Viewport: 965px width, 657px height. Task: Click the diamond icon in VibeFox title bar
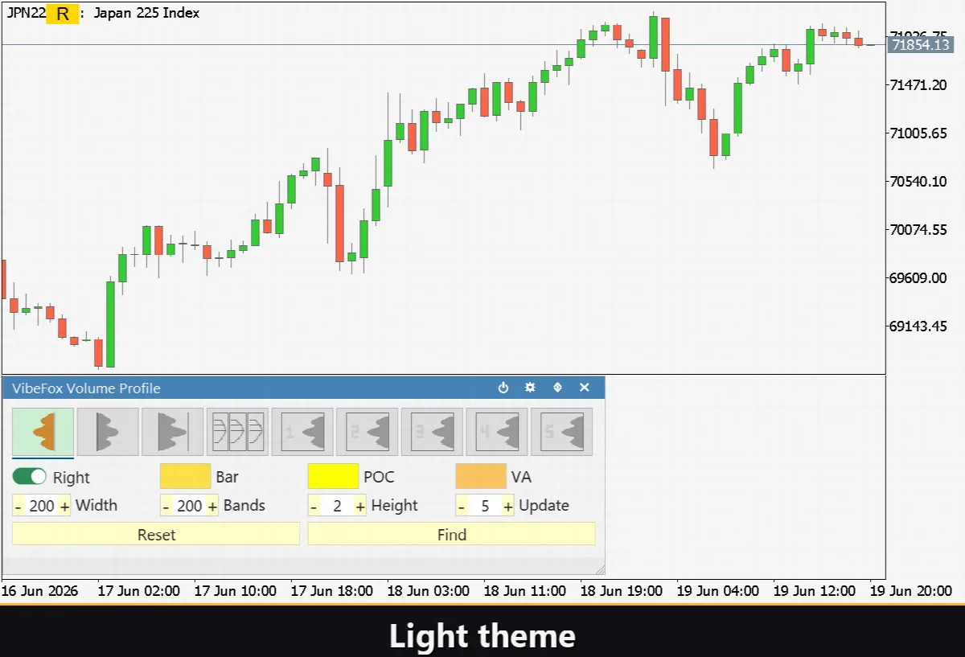[557, 388]
